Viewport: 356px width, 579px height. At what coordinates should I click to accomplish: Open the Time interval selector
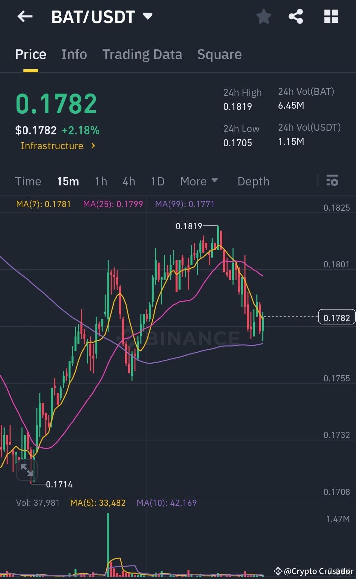point(28,181)
